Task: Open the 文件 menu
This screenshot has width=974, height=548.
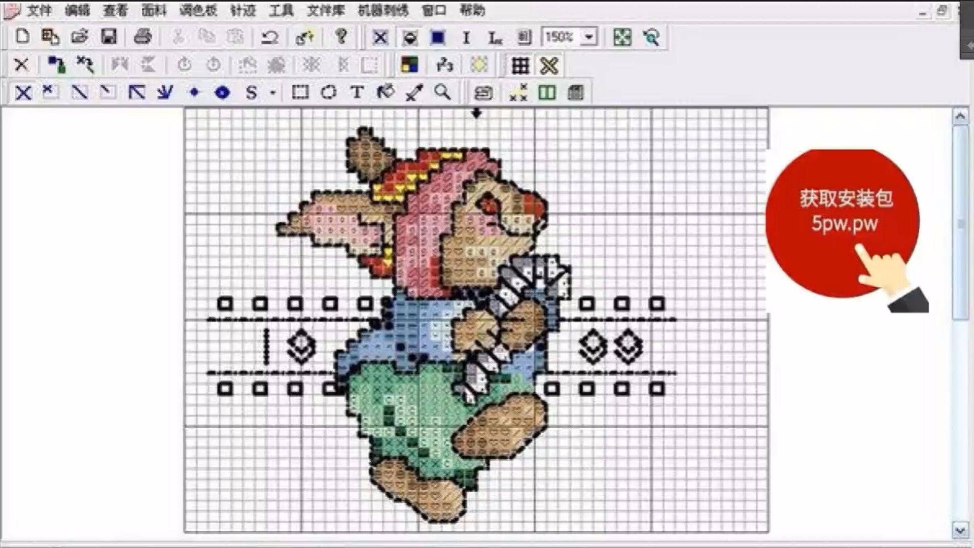Action: pos(39,10)
